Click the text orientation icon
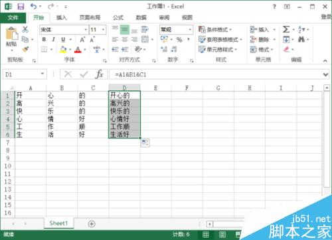 pyautogui.click(x=138, y=49)
